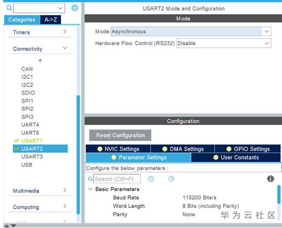This screenshot has height=228, width=282.
Task: Click the search magnifier icon in the categories panel
Action: 9,8
